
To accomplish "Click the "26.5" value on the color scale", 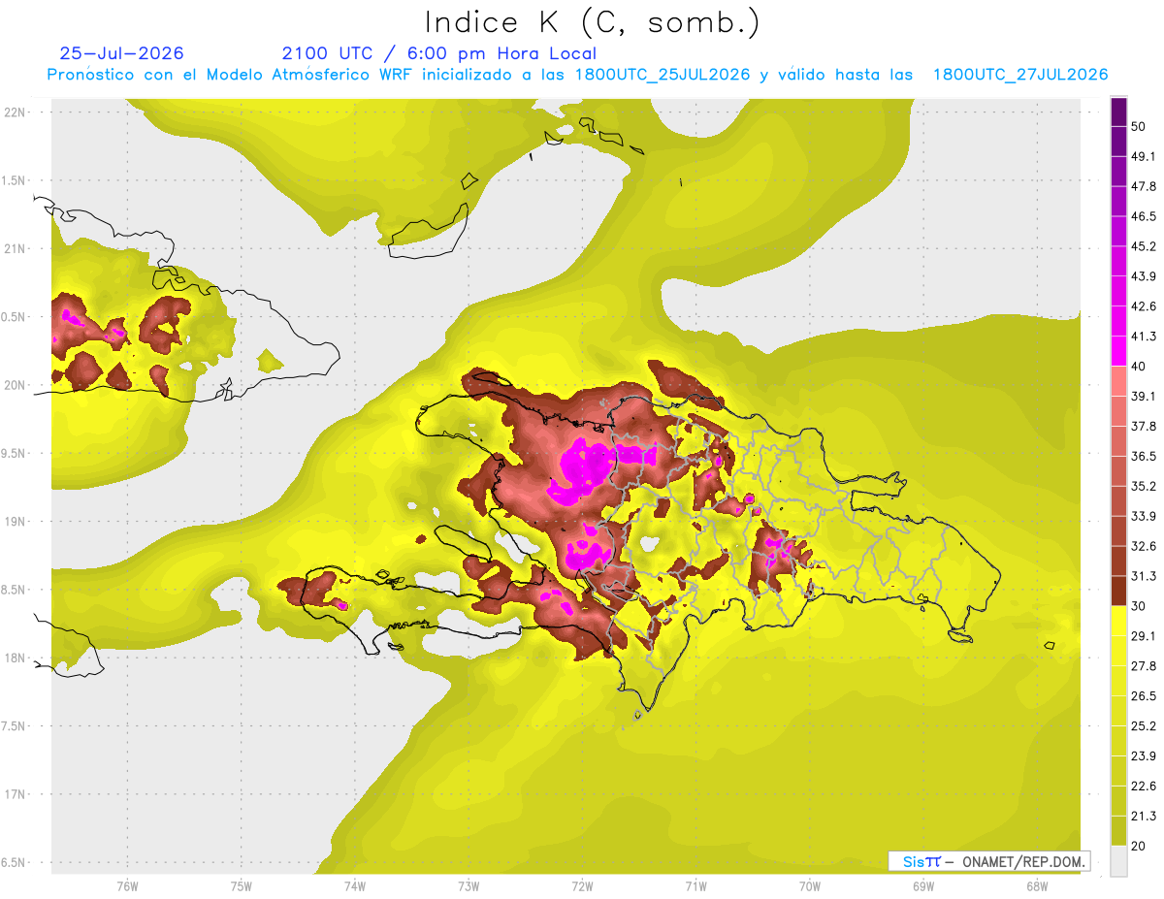I will tap(1145, 696).
